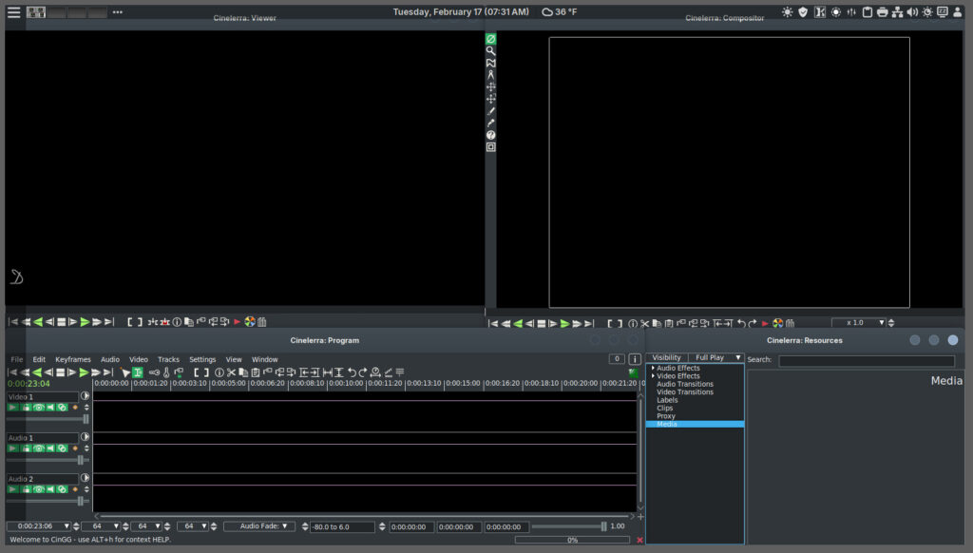
Task: Select the zoom magnifier tool in Compositor
Action: point(491,51)
